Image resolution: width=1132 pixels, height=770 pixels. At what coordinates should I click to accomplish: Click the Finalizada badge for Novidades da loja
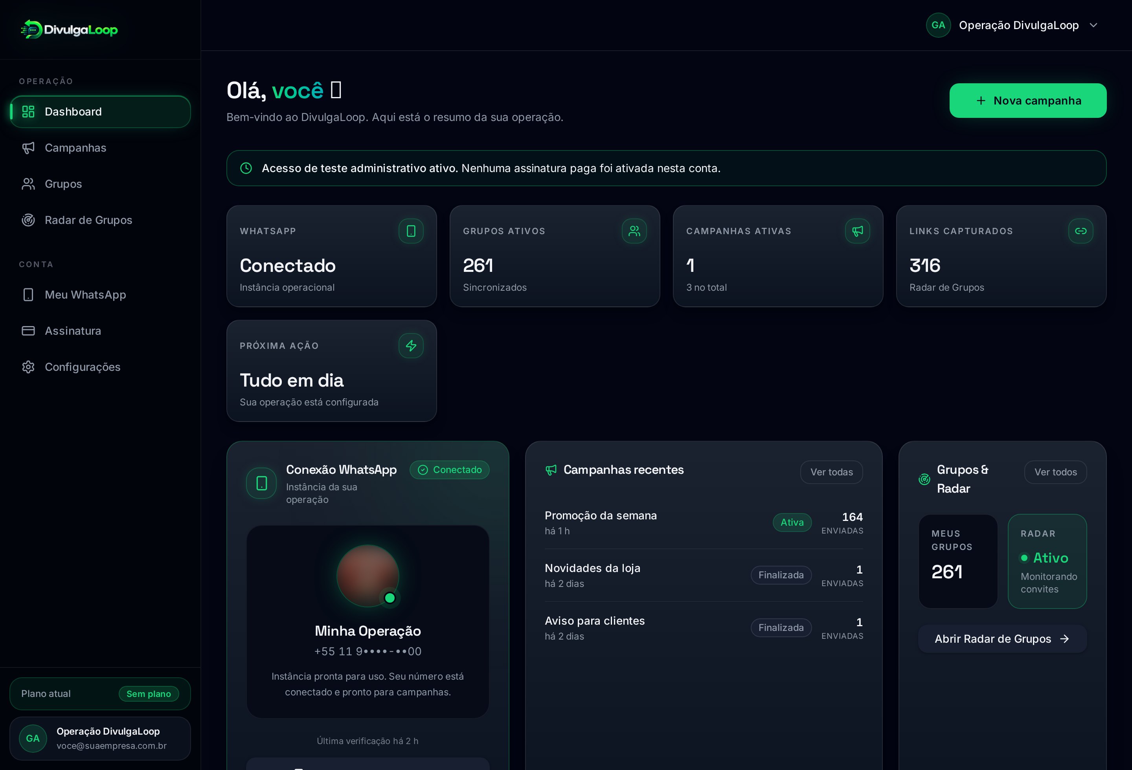(781, 575)
